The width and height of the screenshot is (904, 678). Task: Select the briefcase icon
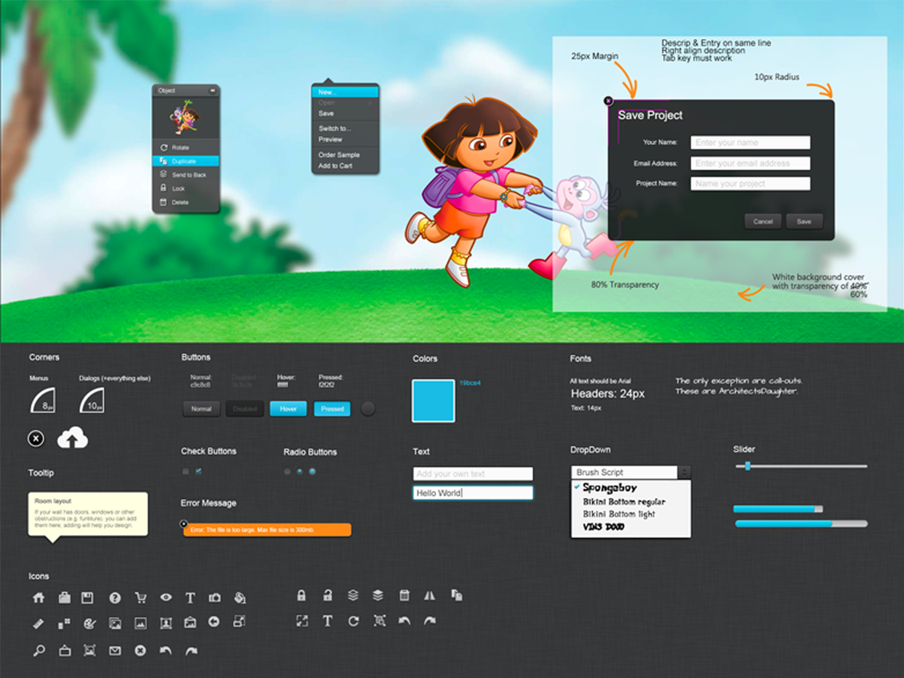pos(64,597)
